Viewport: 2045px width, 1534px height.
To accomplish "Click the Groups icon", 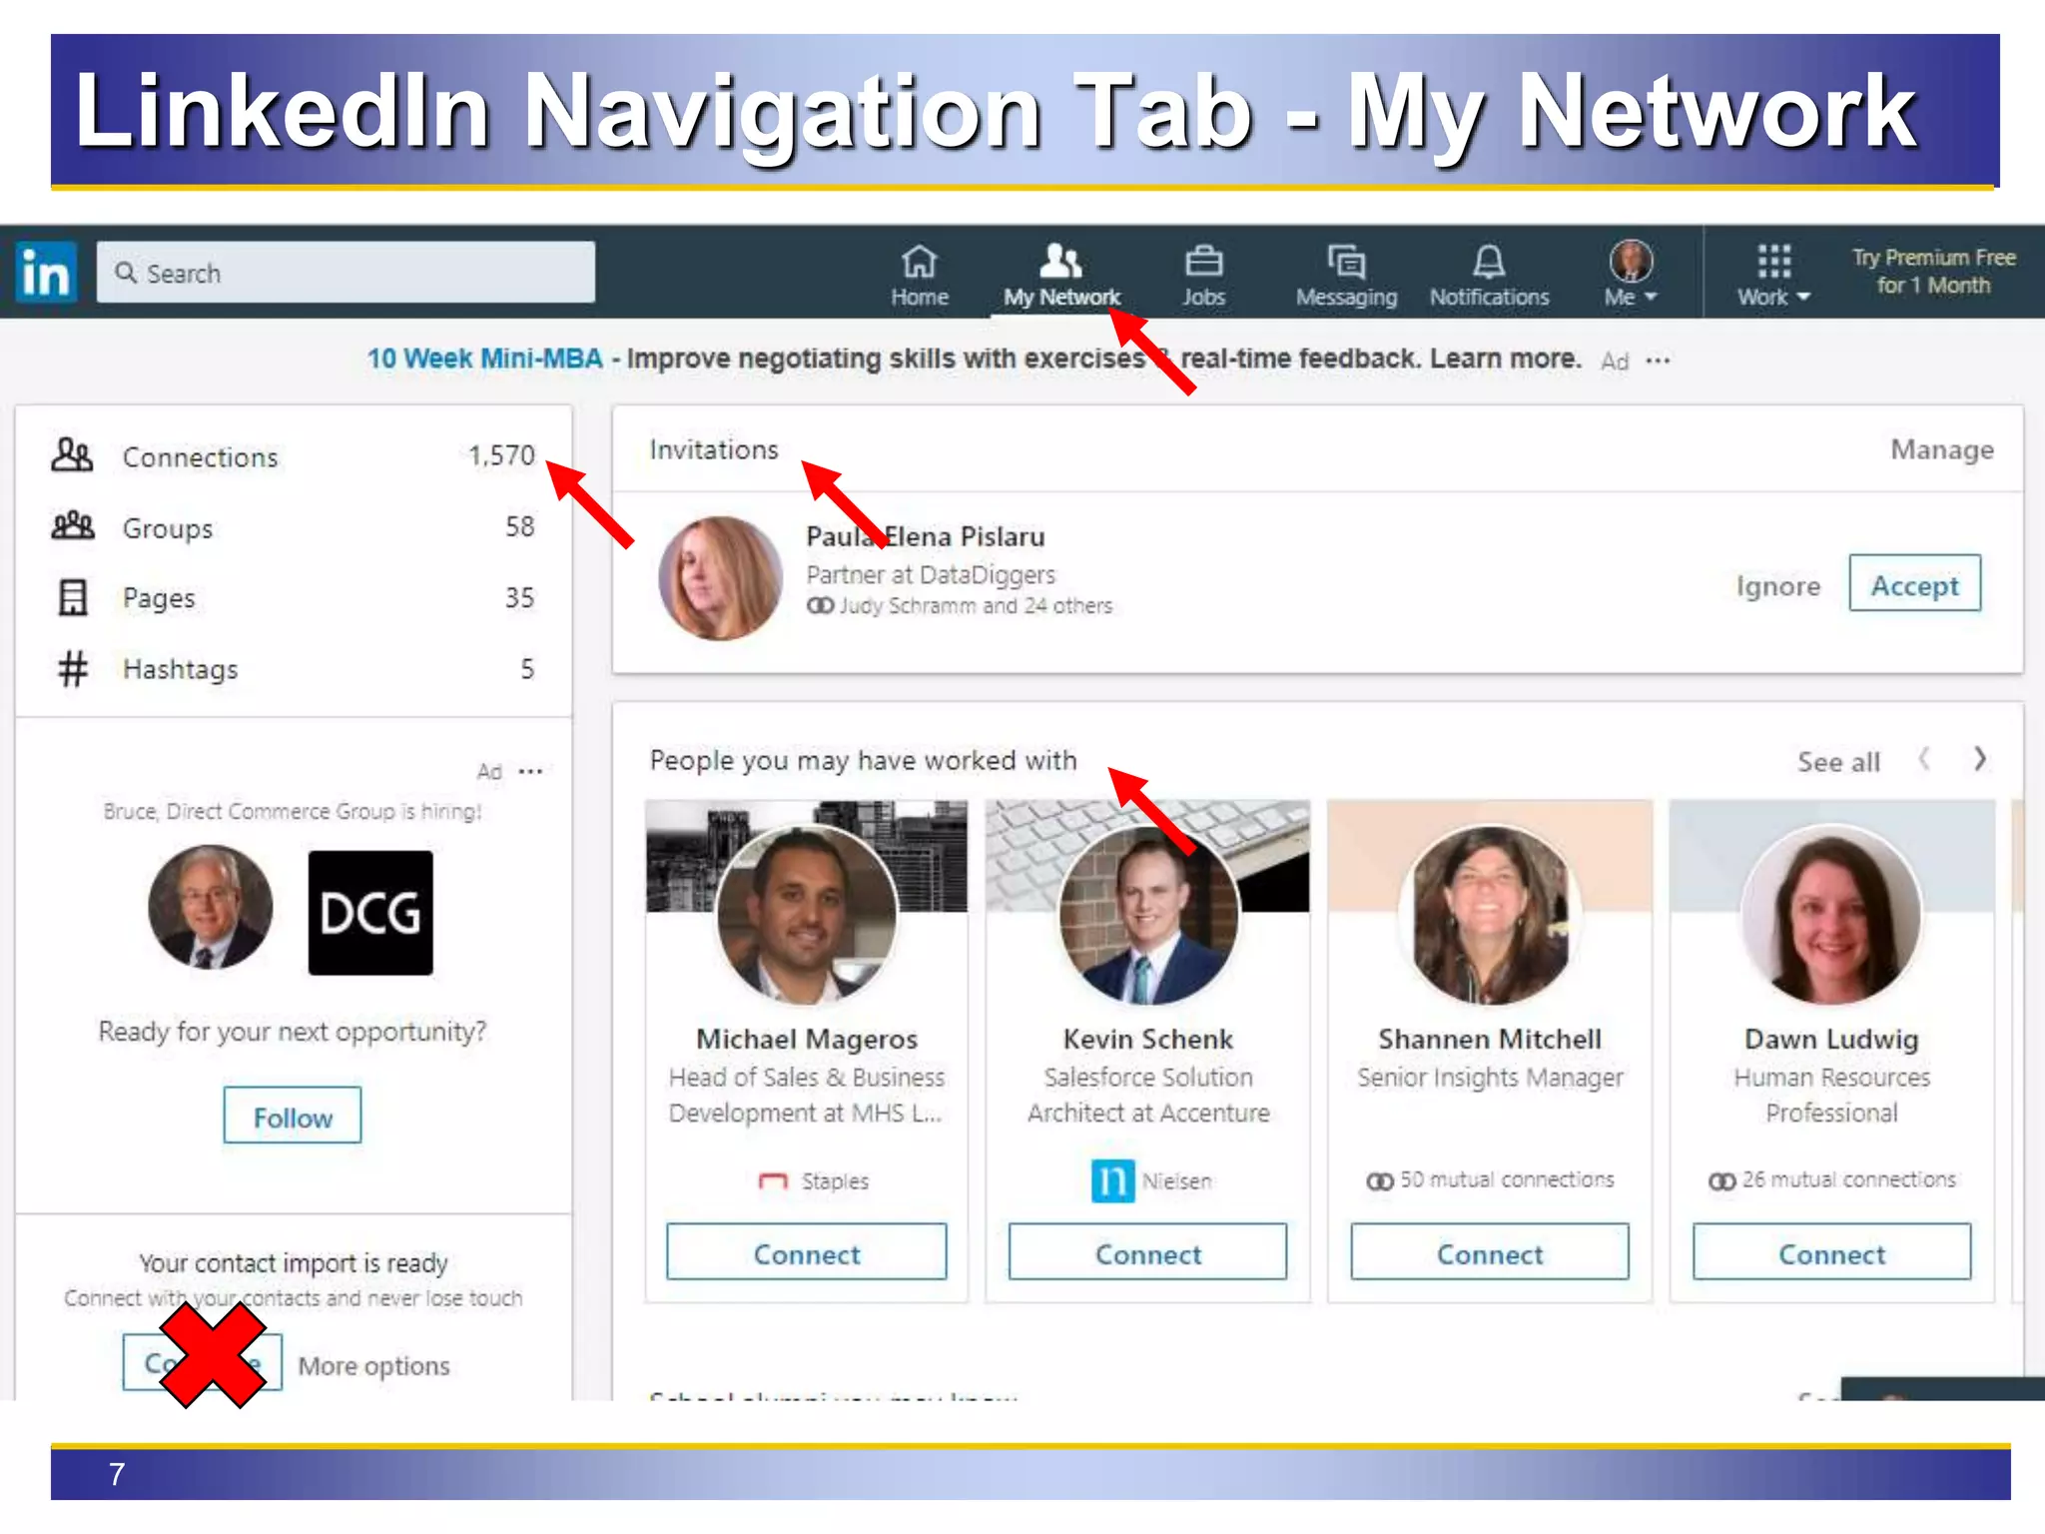I will click(73, 525).
